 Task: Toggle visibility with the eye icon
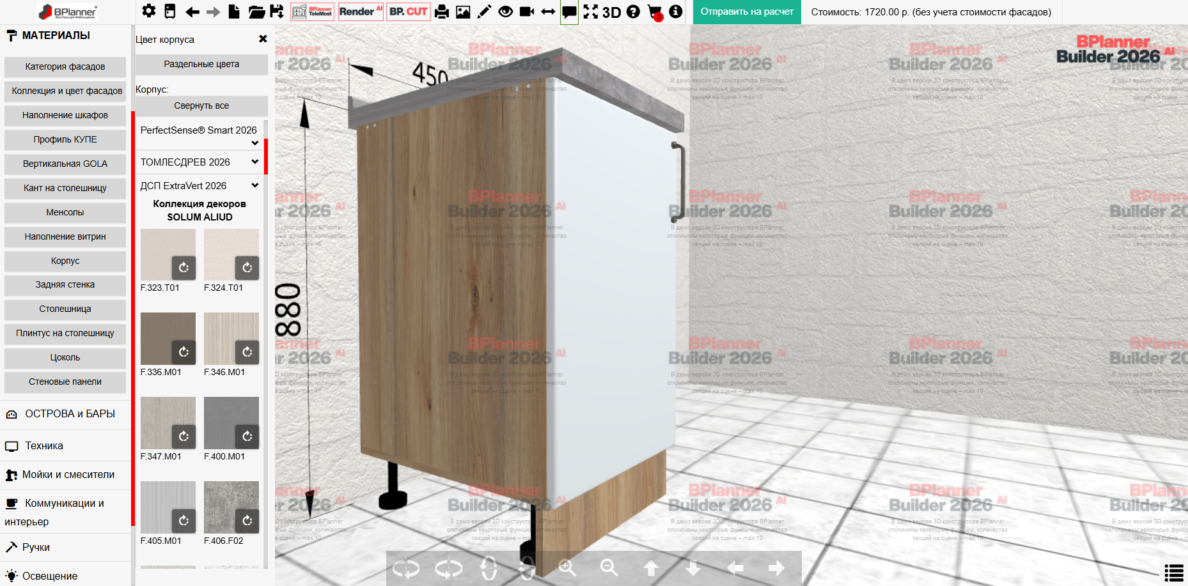(505, 12)
